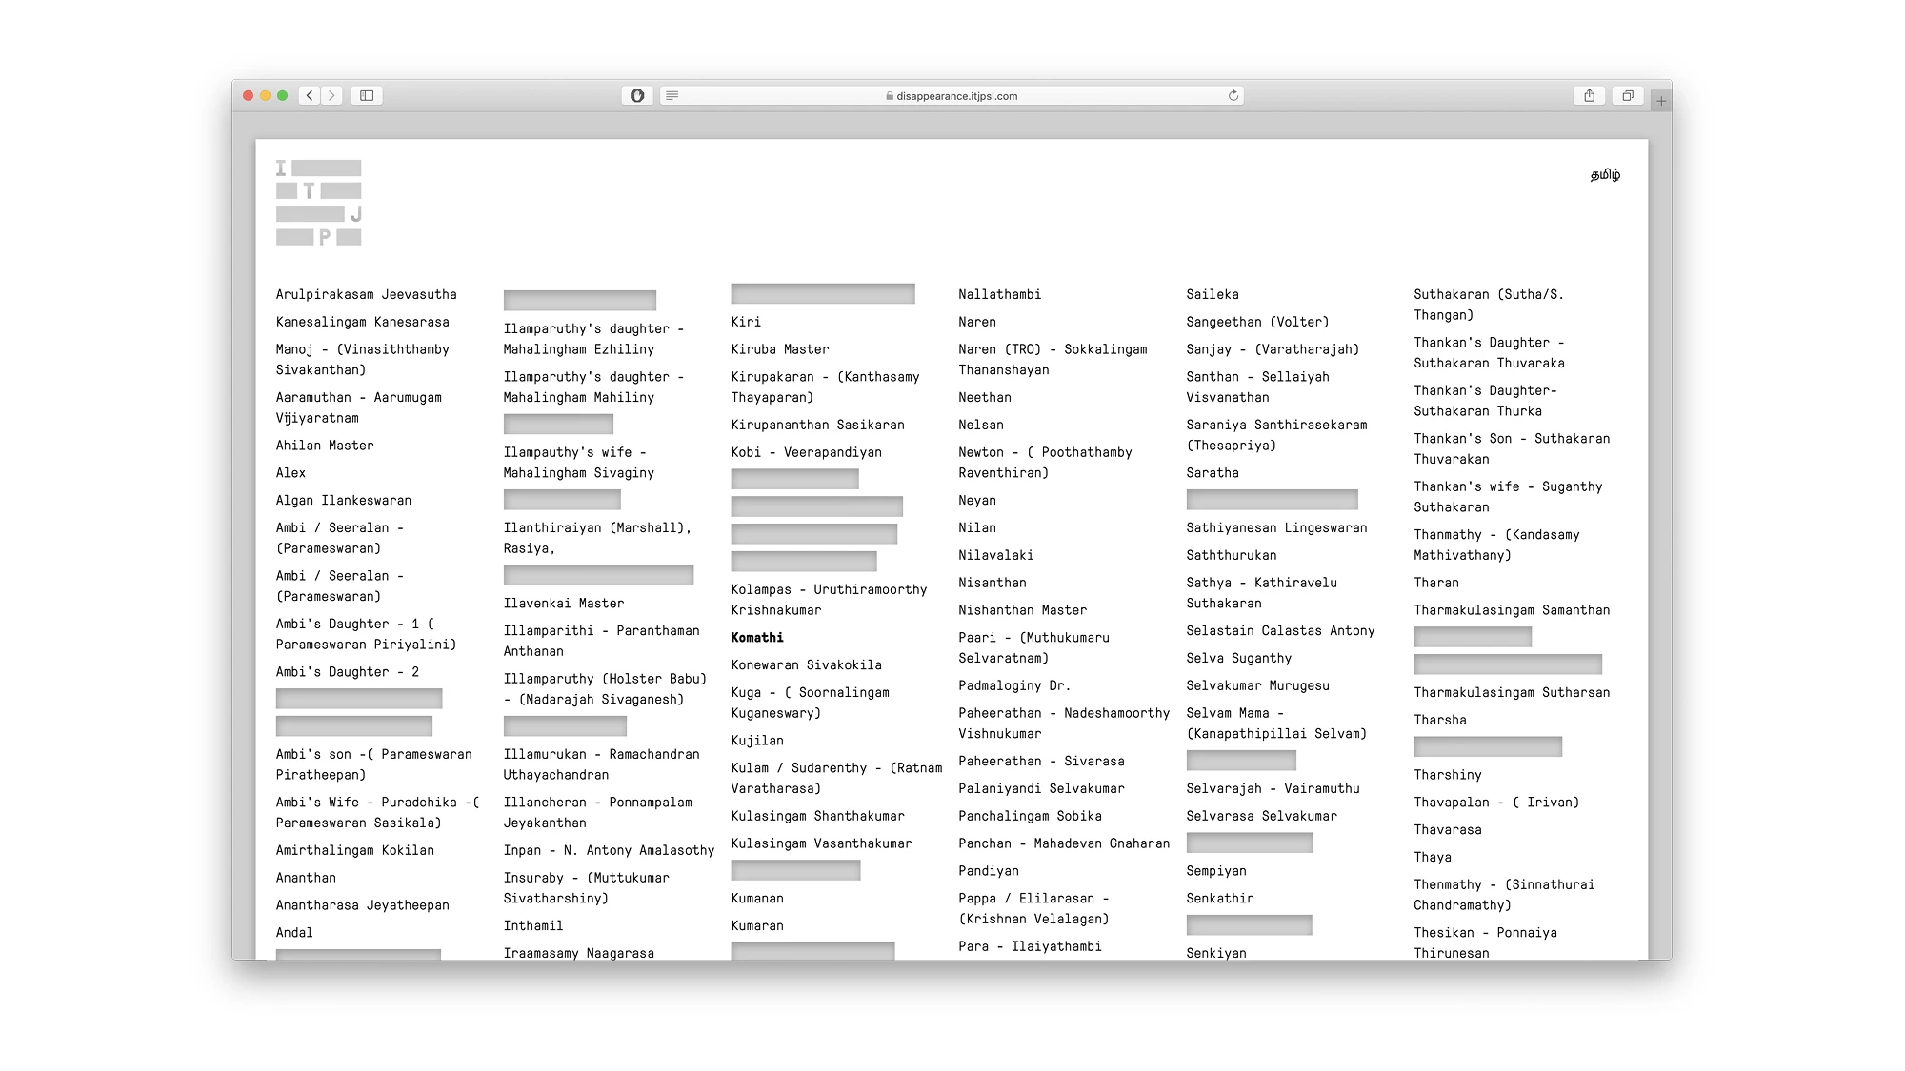Click Tharmakulasingam Samanthan entry

click(x=1512, y=610)
